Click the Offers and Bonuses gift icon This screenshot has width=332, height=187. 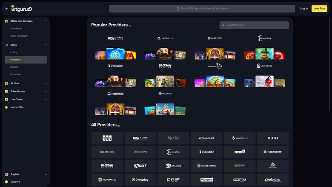click(x=6, y=21)
